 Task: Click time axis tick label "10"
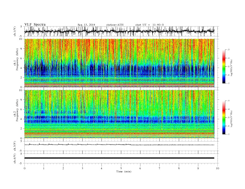[217, 168]
